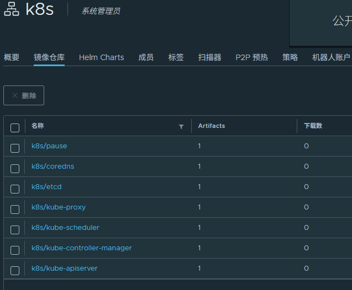This screenshot has width=352, height=290.
Task: Open the k8s/coredns repository link
Action: pyautogui.click(x=52, y=167)
